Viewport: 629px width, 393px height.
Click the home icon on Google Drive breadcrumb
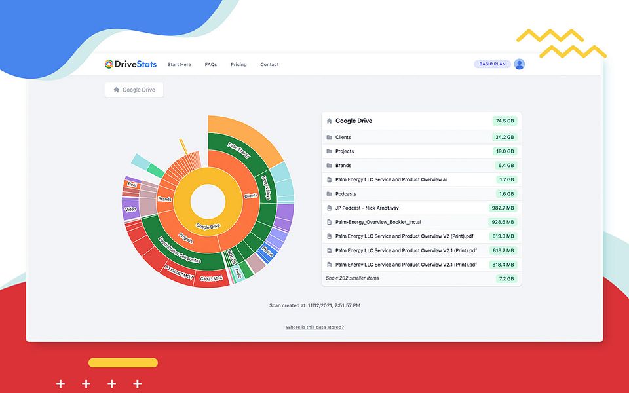coord(116,90)
